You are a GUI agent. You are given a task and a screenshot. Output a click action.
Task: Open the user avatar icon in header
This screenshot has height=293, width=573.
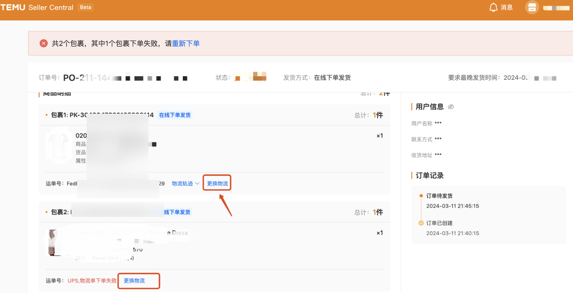tap(531, 7)
